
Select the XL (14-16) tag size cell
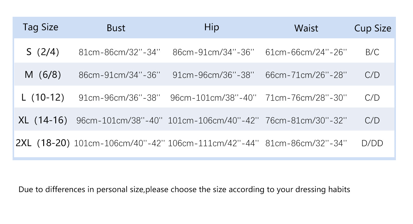pos(43,120)
